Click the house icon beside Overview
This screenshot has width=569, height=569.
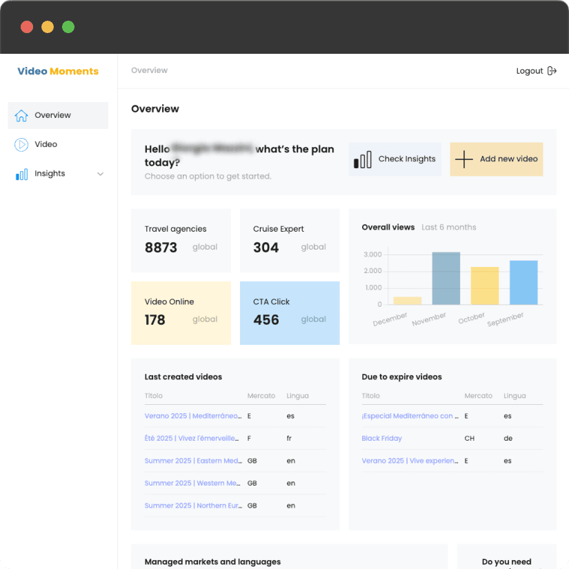coord(21,115)
